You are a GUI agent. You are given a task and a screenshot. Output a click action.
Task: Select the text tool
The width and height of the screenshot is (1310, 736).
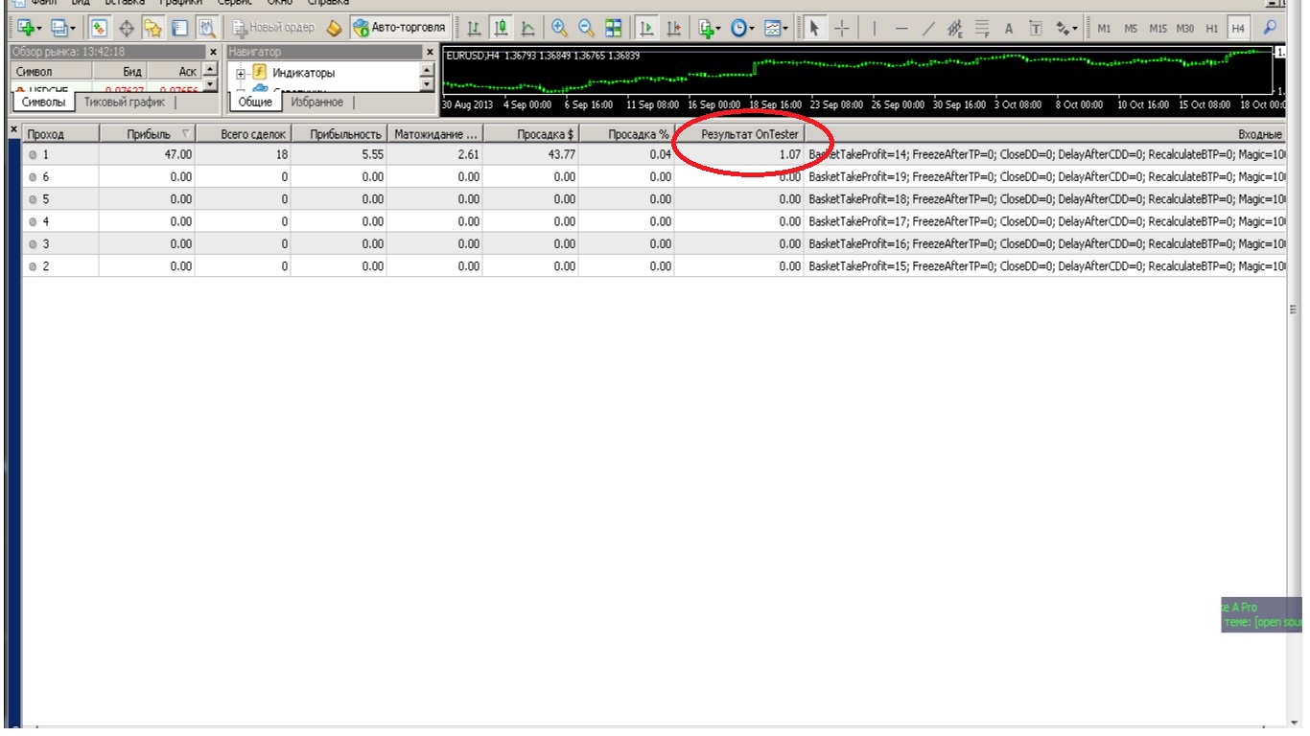click(x=1009, y=28)
